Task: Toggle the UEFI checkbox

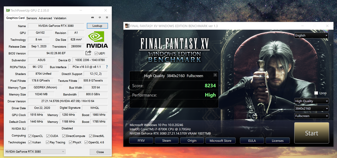Action: click(x=96, y=53)
